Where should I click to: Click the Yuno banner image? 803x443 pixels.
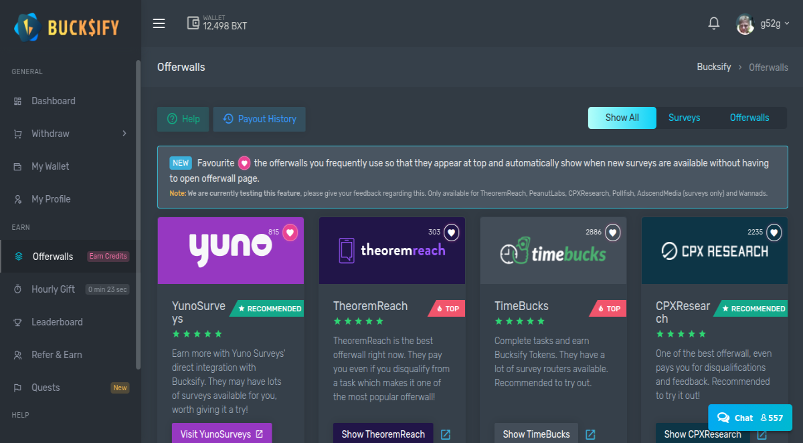click(x=231, y=251)
